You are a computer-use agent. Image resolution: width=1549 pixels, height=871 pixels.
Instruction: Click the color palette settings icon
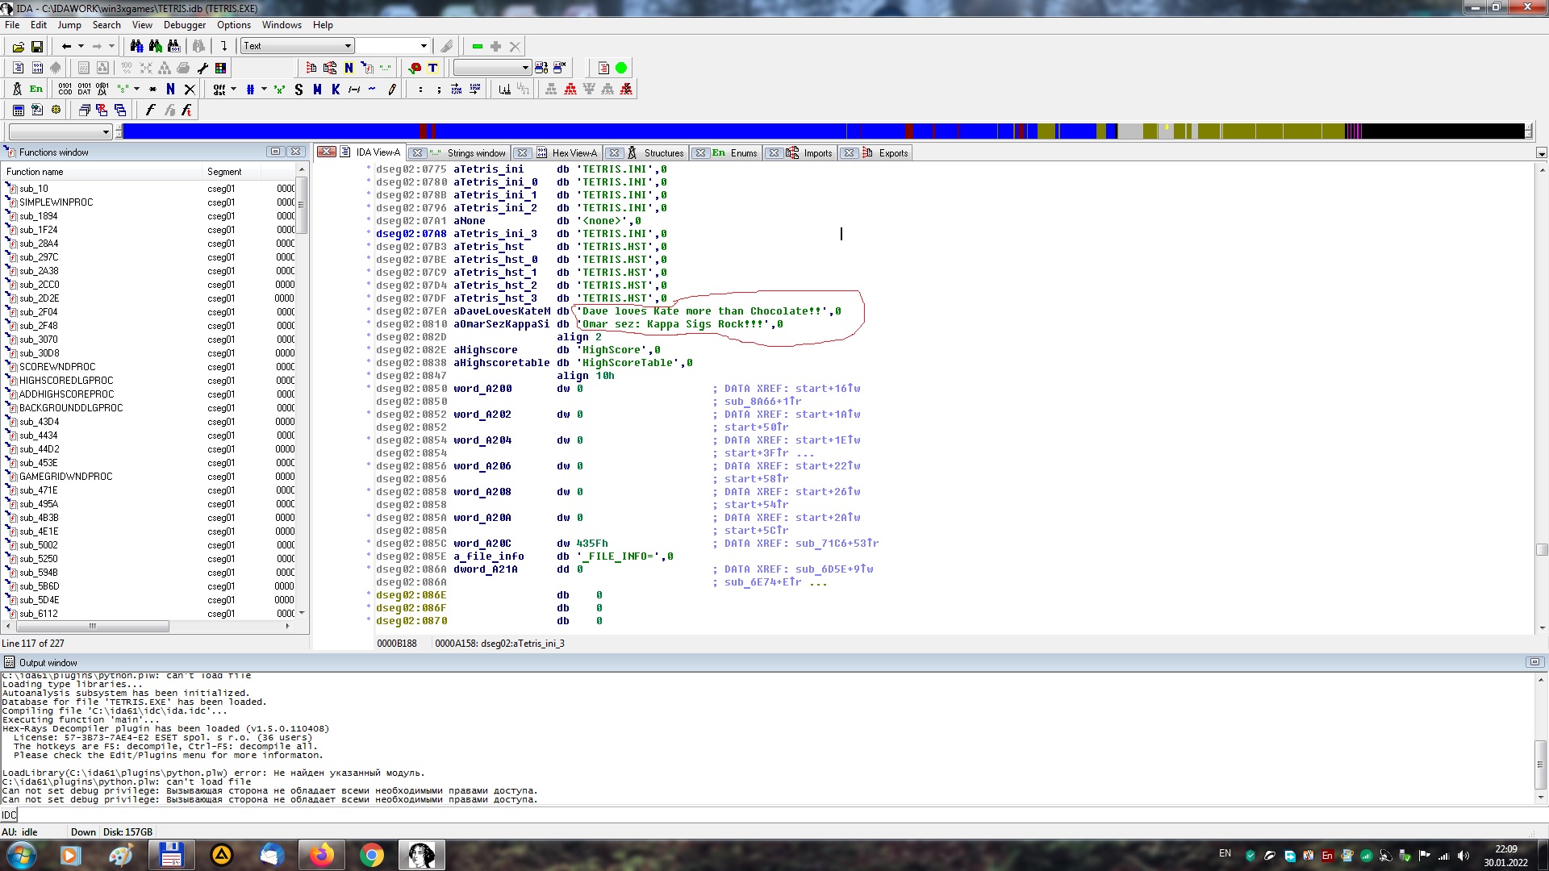pyautogui.click(x=220, y=69)
